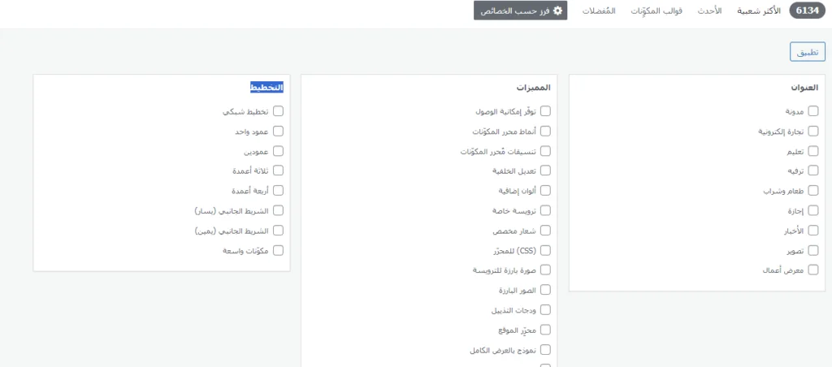Tick the (CSS) للمحرّر checkbox
The height and width of the screenshot is (367, 832).
click(545, 250)
